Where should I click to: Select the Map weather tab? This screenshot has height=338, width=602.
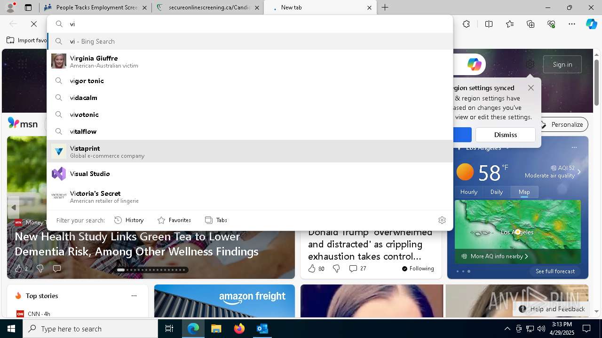(524, 192)
